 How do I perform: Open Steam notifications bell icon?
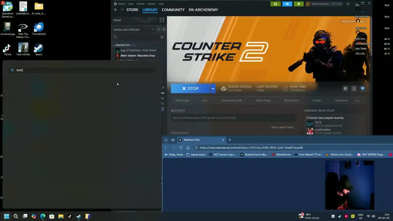(x=299, y=4)
